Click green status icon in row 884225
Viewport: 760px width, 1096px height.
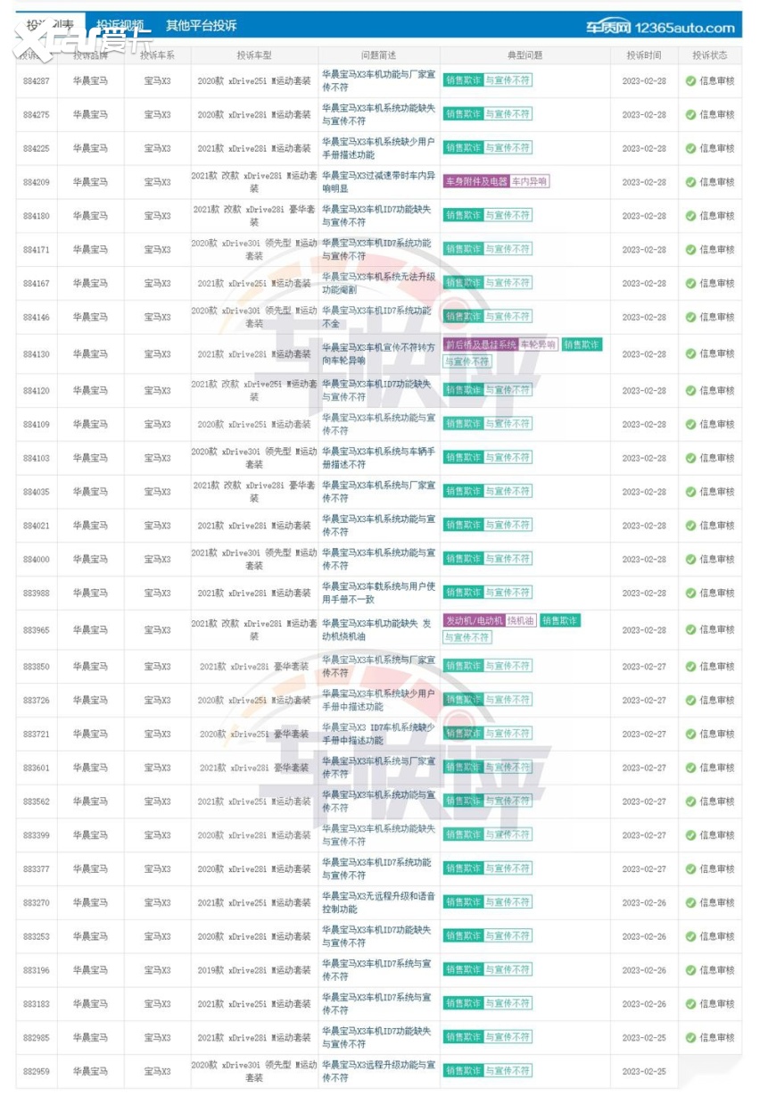point(690,148)
